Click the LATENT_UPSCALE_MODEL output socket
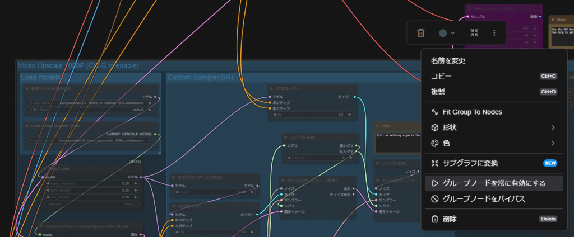 pyautogui.click(x=156, y=135)
